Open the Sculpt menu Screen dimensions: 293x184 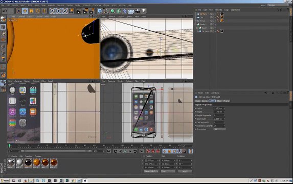click(78, 5)
